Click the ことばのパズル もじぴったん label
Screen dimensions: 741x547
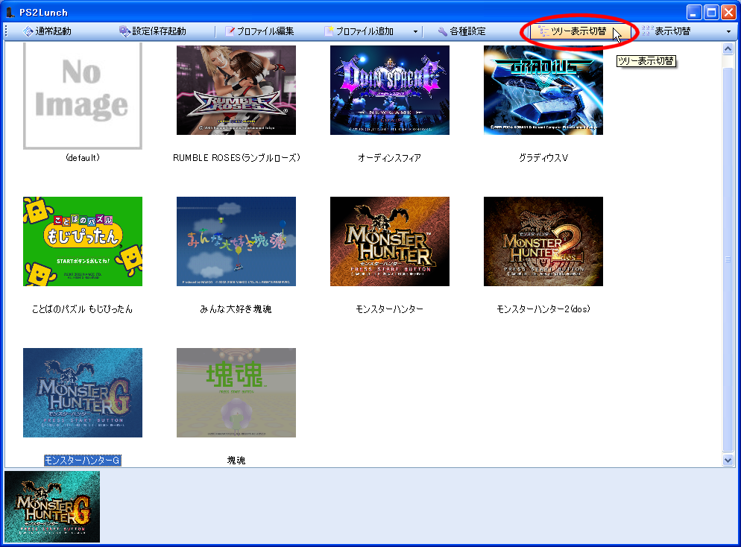click(x=82, y=309)
